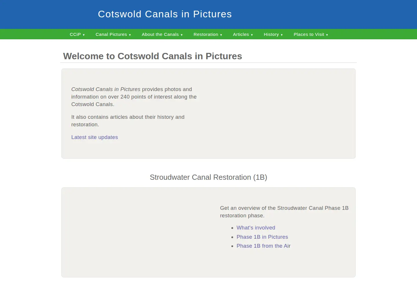The width and height of the screenshot is (417, 289).
Task: Expand the Restoration menu
Action: [208, 34]
